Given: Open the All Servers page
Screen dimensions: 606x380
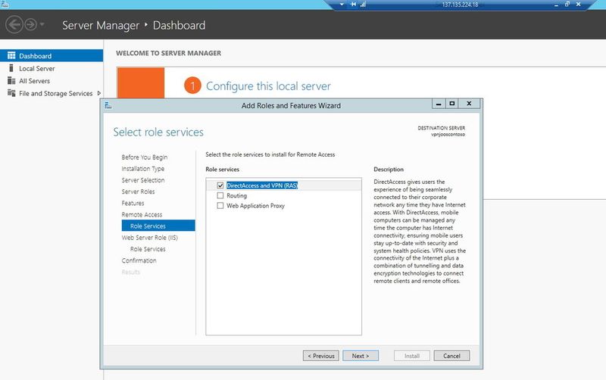Looking at the screenshot, I should pos(34,81).
